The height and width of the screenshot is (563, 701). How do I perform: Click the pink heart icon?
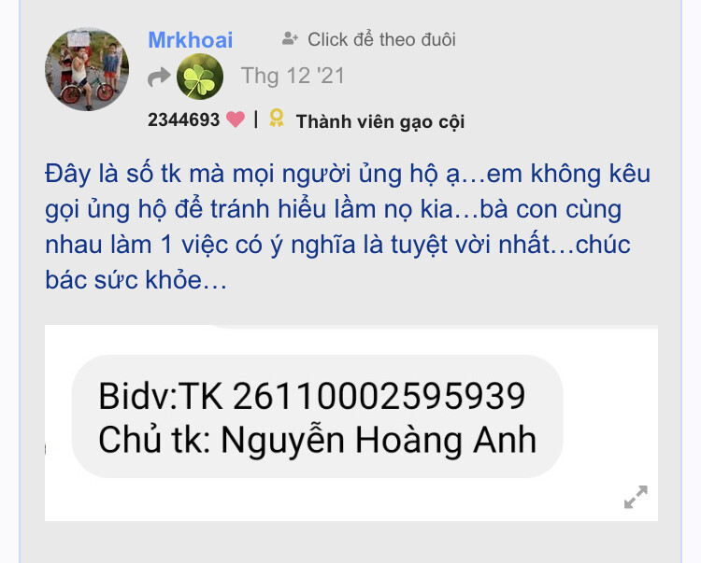[x=236, y=120]
